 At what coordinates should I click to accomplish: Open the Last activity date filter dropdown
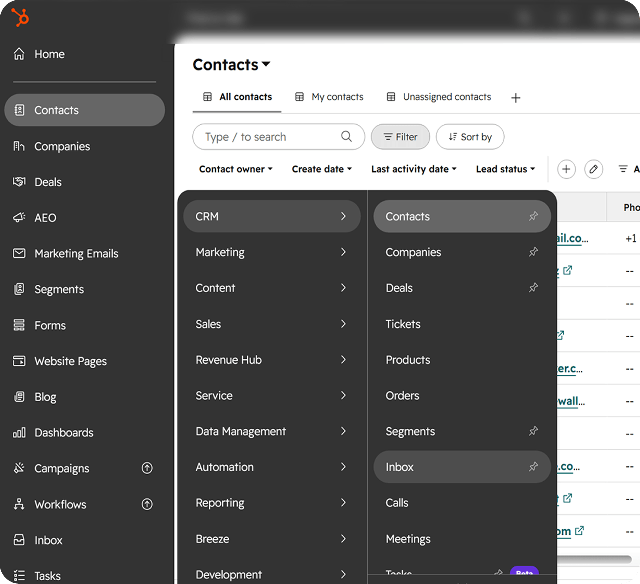point(414,169)
